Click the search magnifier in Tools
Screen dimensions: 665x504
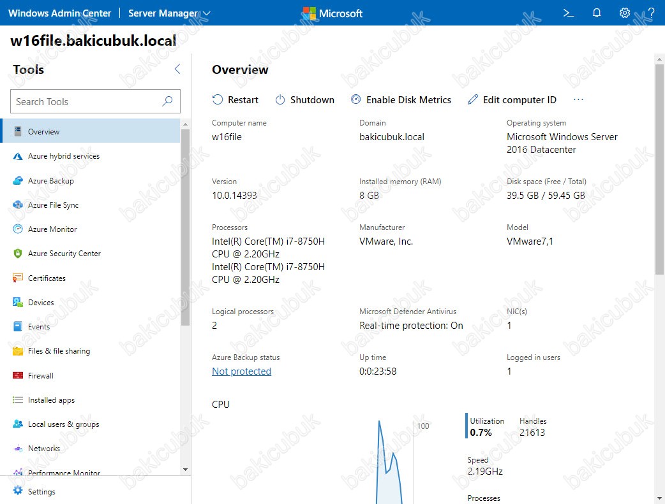point(167,101)
